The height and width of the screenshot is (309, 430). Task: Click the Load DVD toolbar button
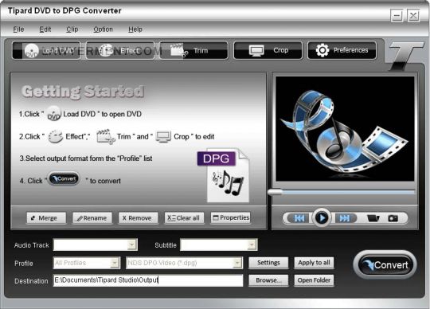(46, 50)
